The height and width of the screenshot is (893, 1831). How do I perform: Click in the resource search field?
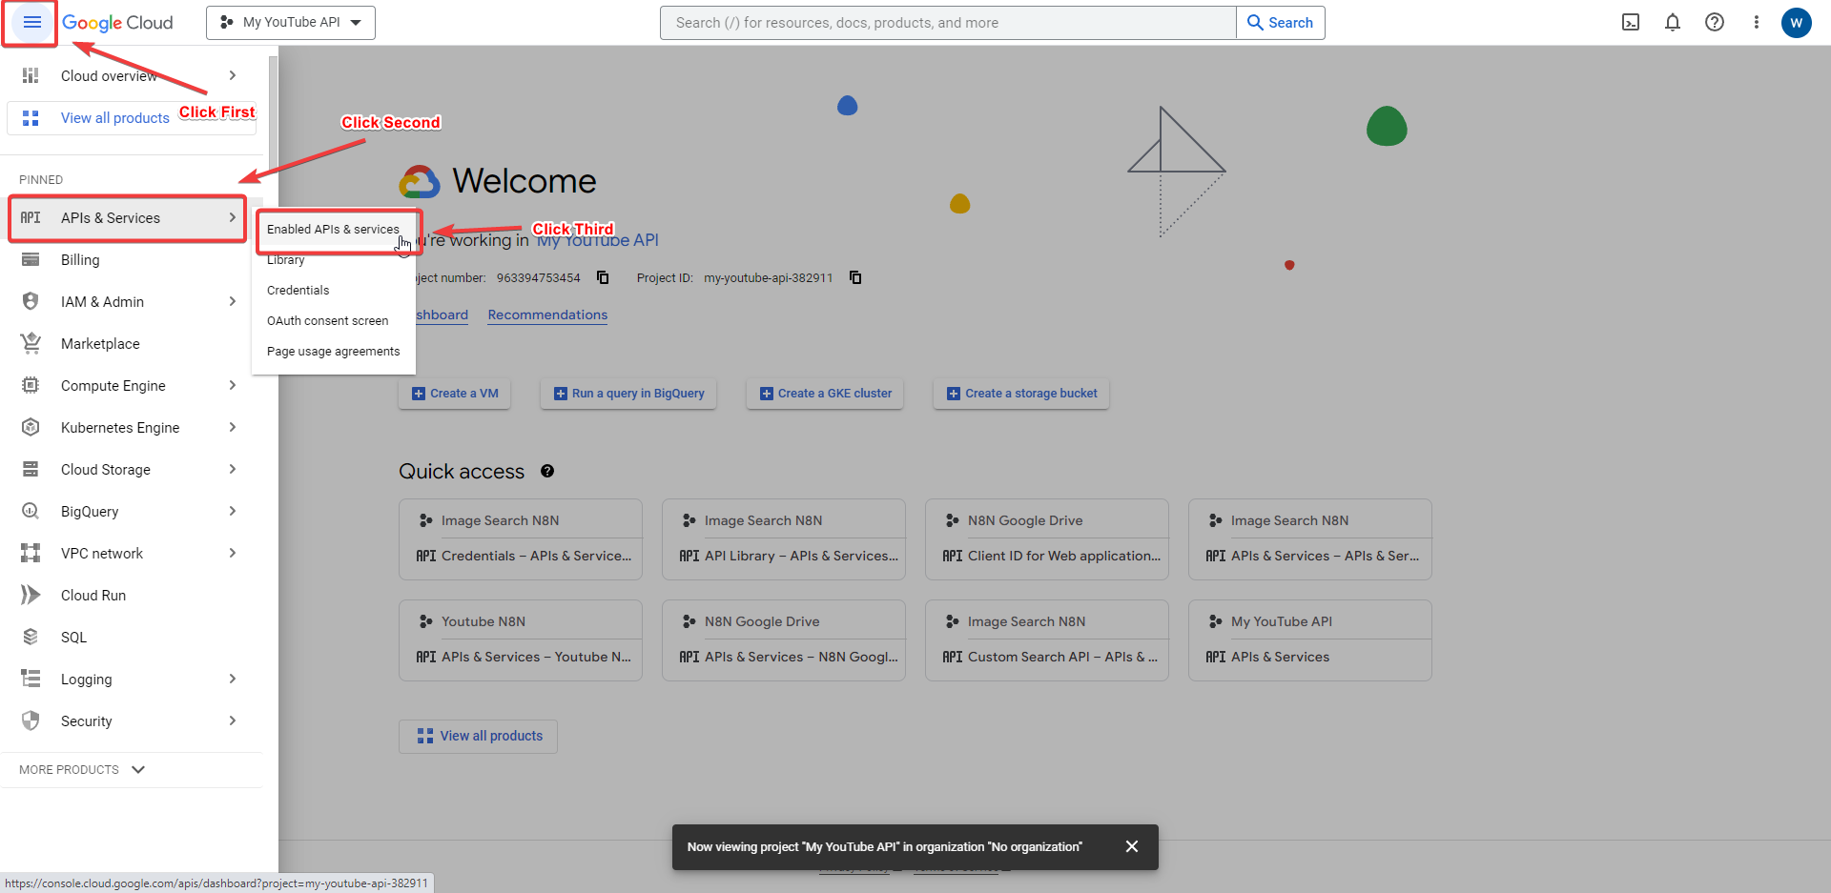click(x=947, y=23)
